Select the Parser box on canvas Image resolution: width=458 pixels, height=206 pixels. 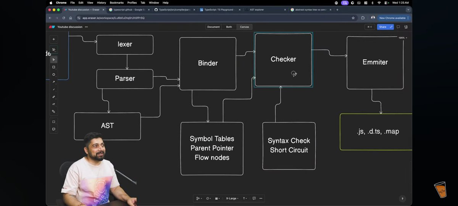[125, 79]
